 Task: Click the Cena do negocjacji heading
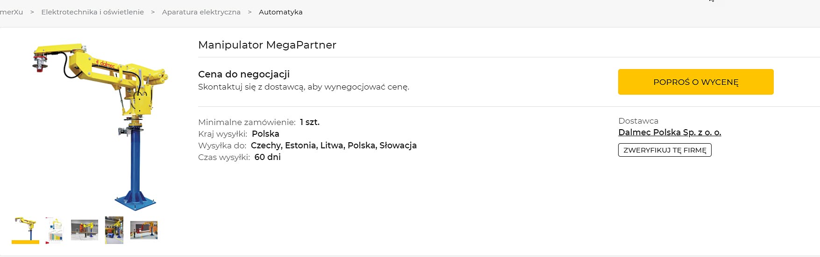244,74
